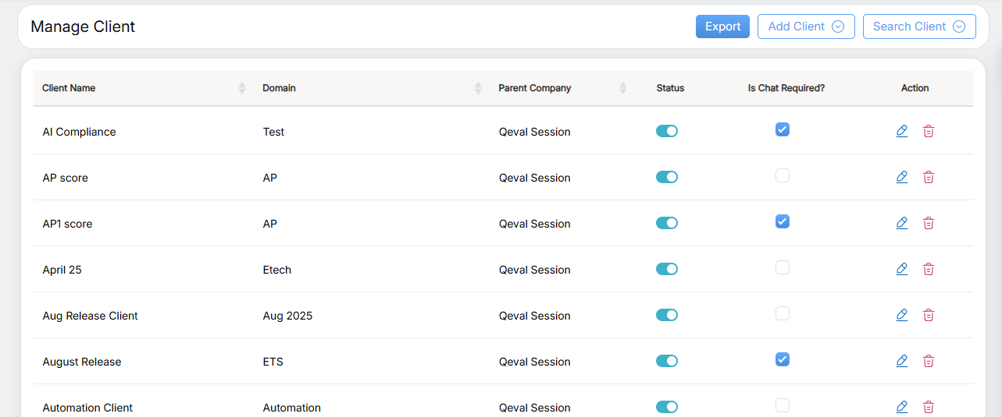
Task: Sort by Parent Company column header
Action: click(x=622, y=88)
